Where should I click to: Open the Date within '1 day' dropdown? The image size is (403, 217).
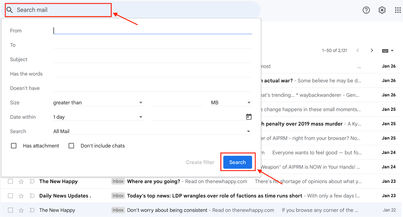(x=98, y=117)
